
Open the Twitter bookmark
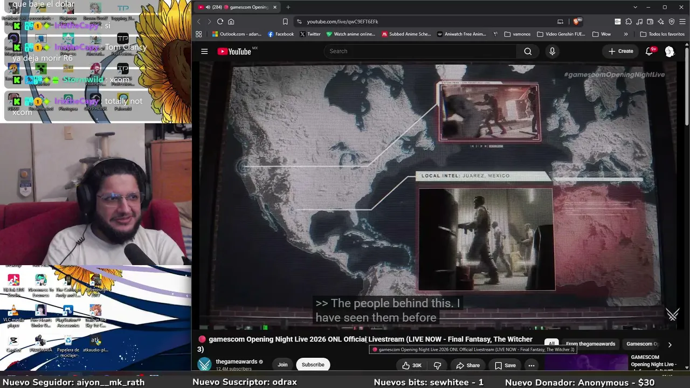click(x=310, y=34)
